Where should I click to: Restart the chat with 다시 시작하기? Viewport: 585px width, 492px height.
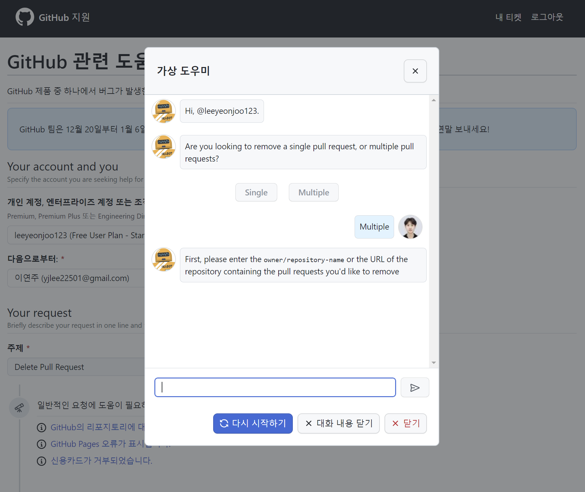(x=253, y=423)
